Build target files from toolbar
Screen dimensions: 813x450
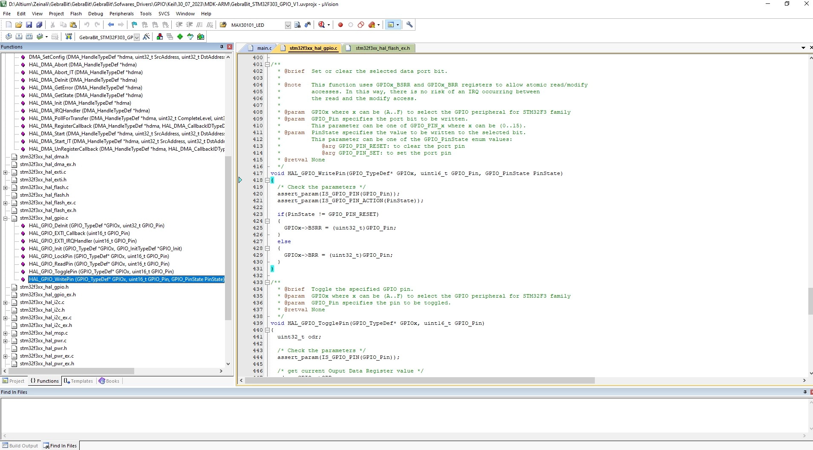point(19,37)
